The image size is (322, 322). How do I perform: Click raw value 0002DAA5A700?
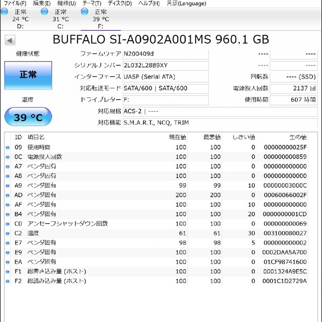[x=284, y=253]
